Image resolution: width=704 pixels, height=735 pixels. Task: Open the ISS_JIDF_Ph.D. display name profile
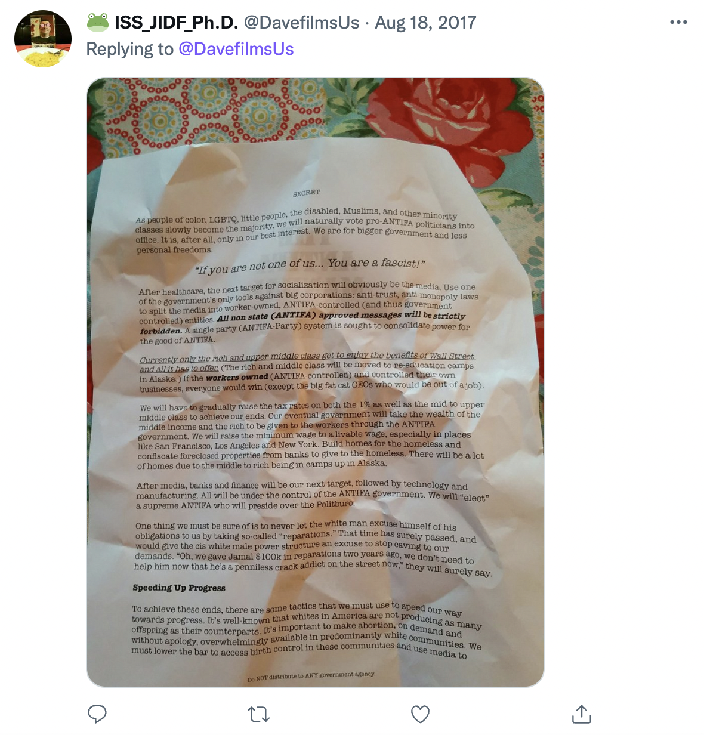pyautogui.click(x=177, y=23)
